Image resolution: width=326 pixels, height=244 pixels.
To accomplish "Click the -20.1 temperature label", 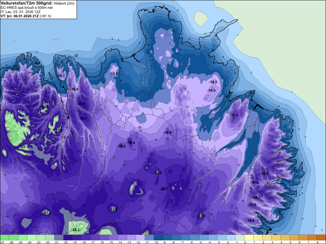I will point(164,189).
